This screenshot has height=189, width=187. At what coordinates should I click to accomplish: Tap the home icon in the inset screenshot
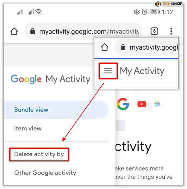105,47
